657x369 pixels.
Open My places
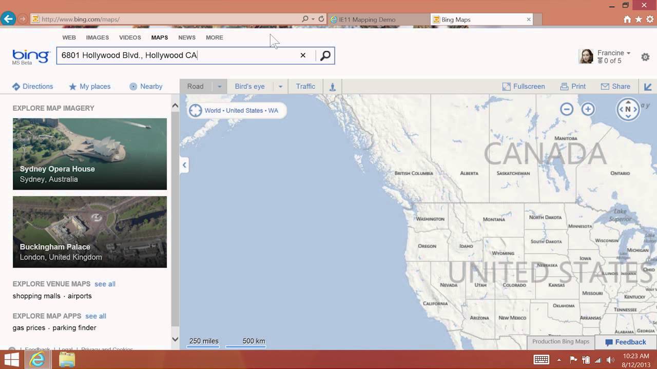tap(90, 86)
